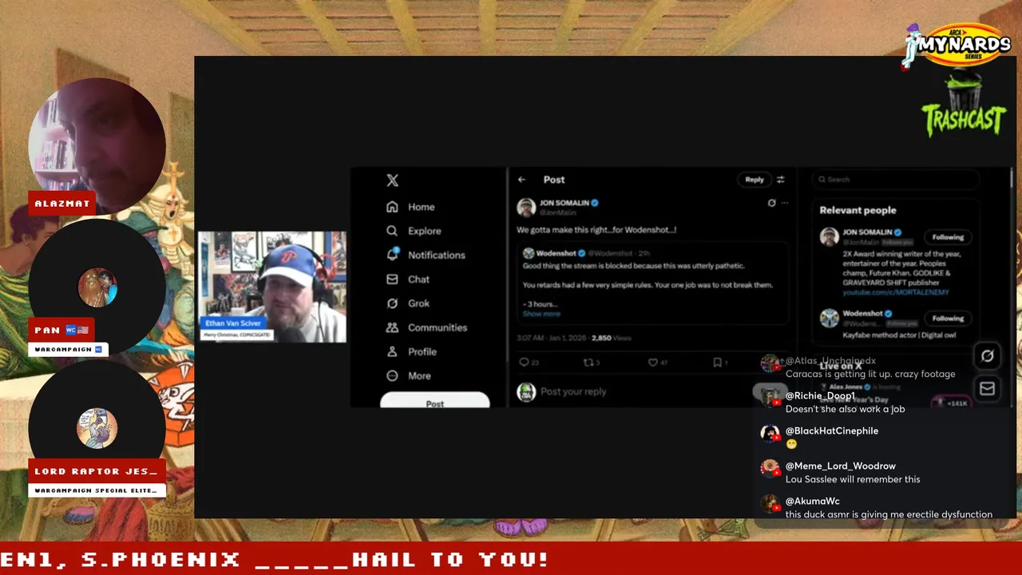This screenshot has height=575, width=1022.
Task: Click the repost icon under the post
Action: point(587,363)
